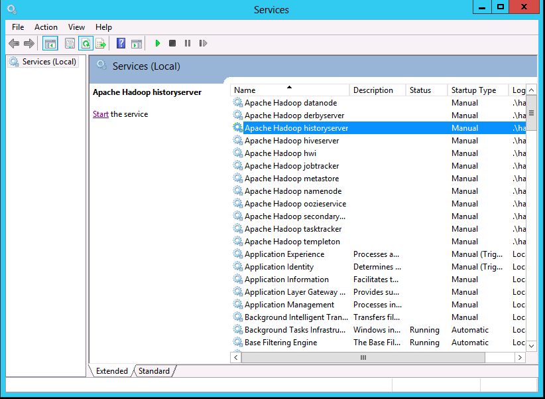Open the Action menu
The height and width of the screenshot is (399, 545).
pos(46,27)
